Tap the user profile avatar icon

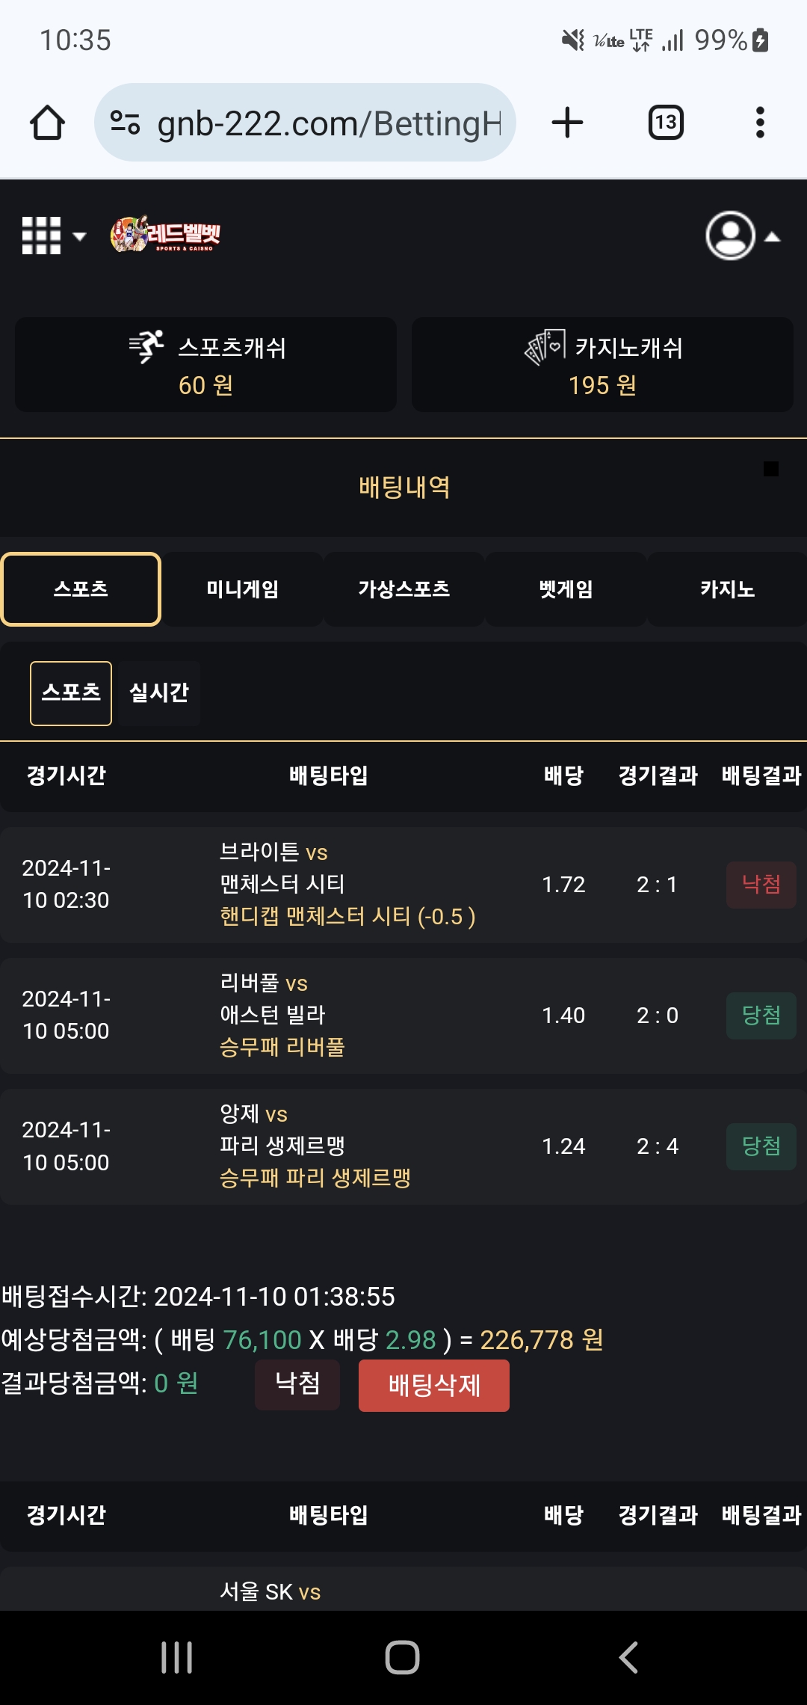(730, 236)
